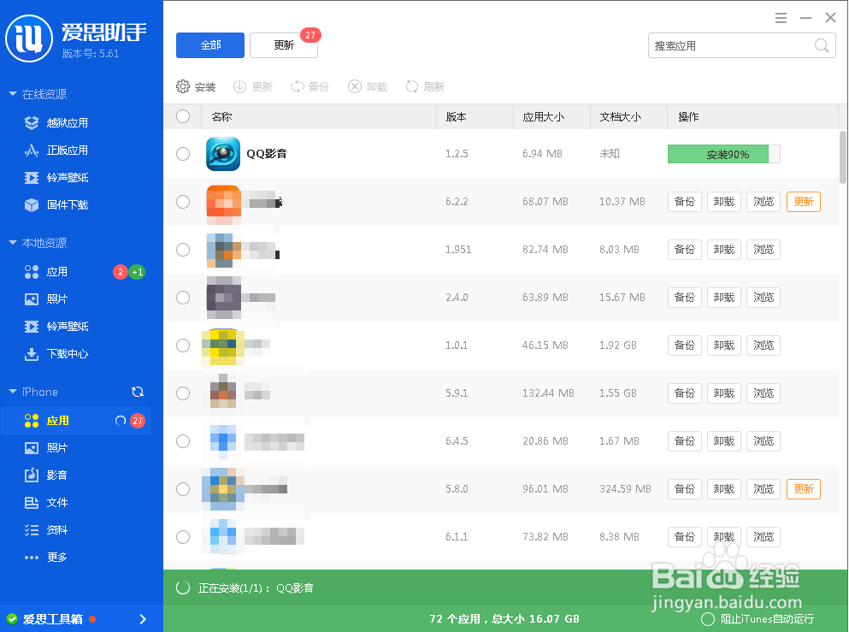The height and width of the screenshot is (632, 849).
Task: Select the checkbox for version 6.1.1 app
Action: tap(183, 537)
